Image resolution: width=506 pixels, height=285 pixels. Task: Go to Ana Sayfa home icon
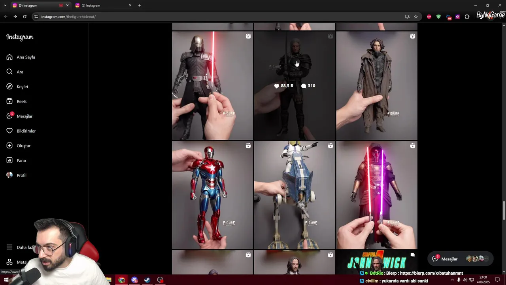click(9, 57)
